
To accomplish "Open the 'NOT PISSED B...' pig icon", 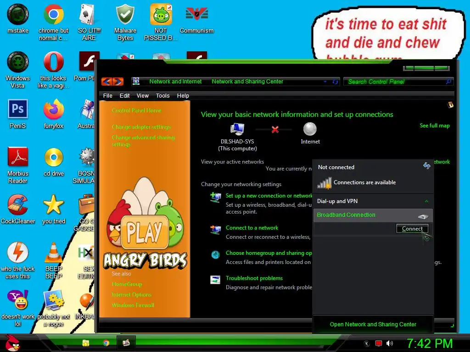I will (x=161, y=22).
